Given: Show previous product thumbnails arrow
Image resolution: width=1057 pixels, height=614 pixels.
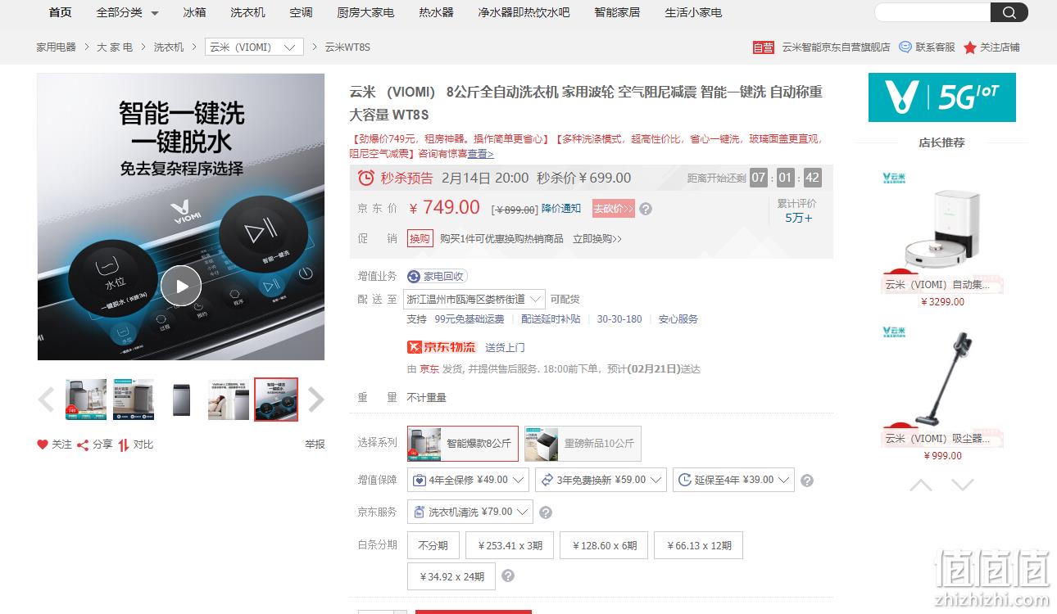Looking at the screenshot, I should [46, 400].
